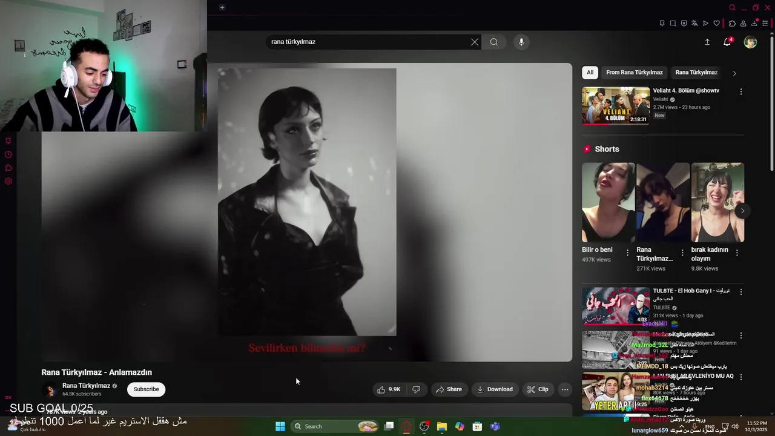The image size is (775, 436).
Task: Open browser downloads icon with red dot
Action: pyautogui.click(x=754, y=24)
